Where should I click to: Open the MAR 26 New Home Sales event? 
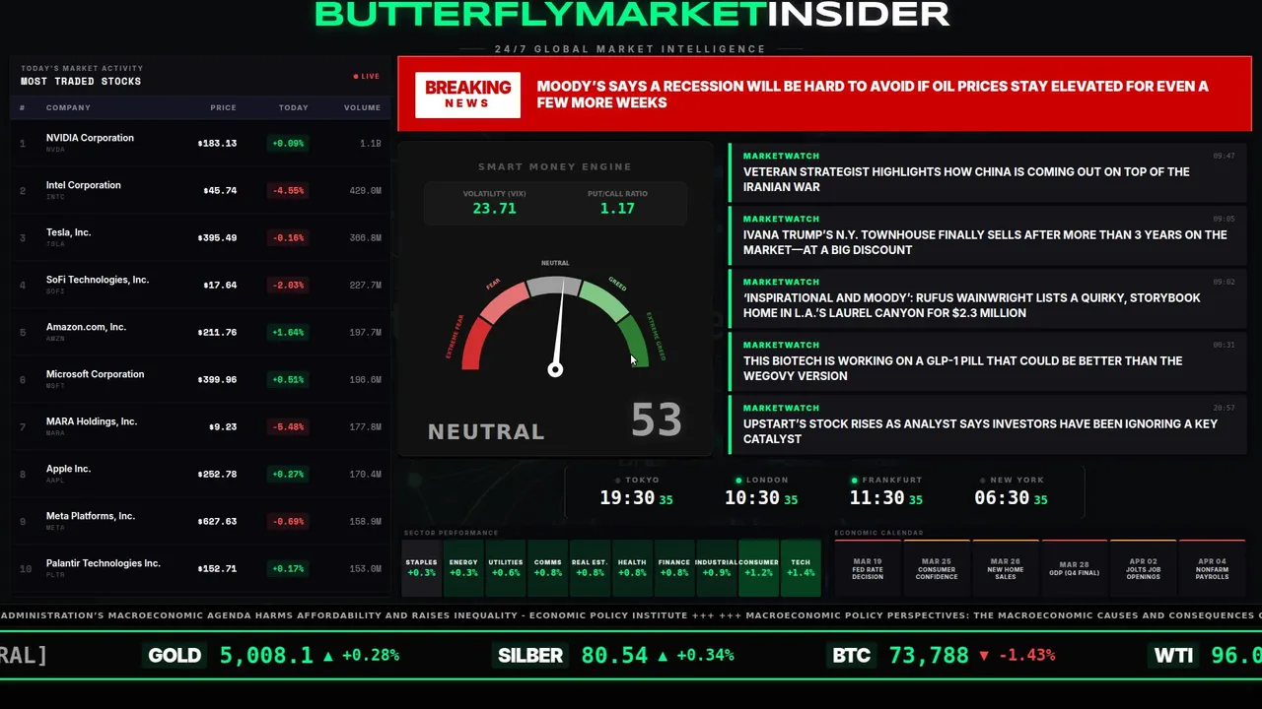(x=1006, y=568)
